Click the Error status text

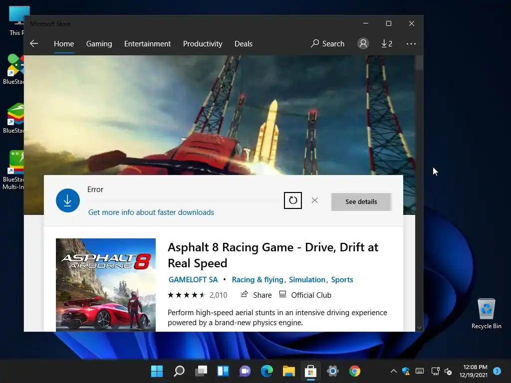click(95, 189)
